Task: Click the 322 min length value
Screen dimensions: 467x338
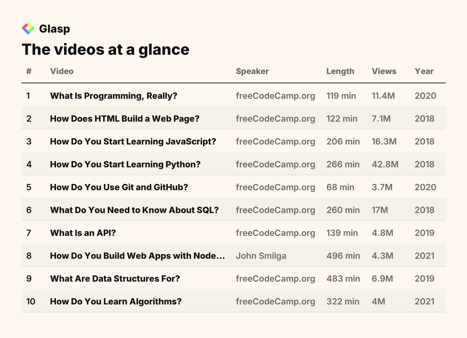Action: point(343,302)
